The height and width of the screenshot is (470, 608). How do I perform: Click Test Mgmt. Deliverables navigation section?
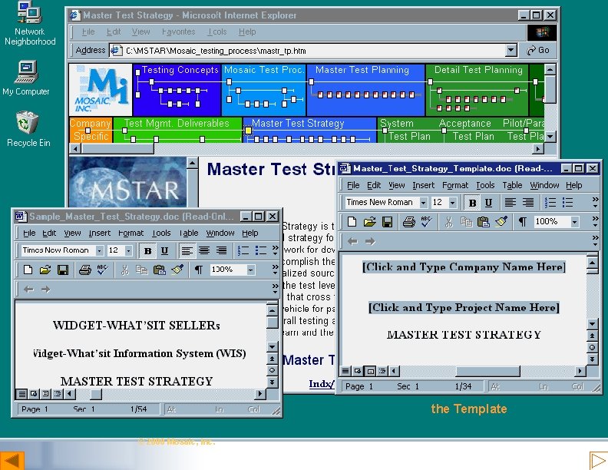177,130
